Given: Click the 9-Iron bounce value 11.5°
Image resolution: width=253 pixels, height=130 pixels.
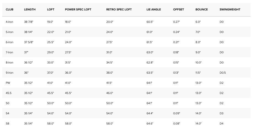Looking at the screenshot, I should [x=198, y=73].
